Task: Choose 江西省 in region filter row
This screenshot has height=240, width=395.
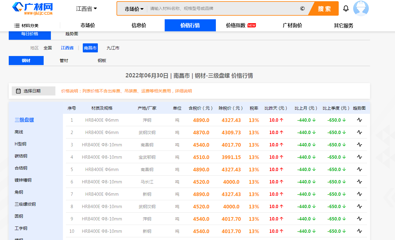Action: click(x=67, y=48)
